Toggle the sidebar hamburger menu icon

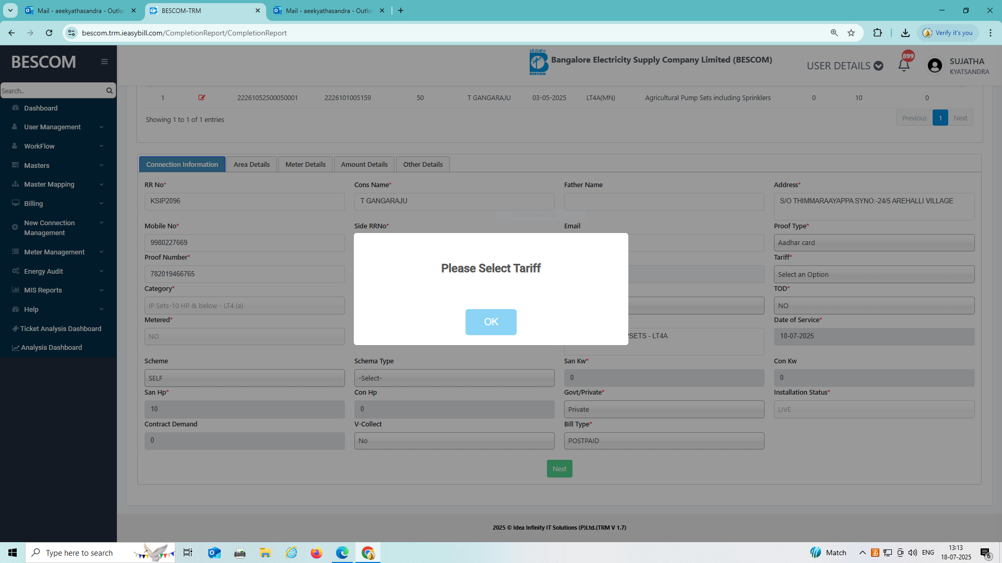click(104, 62)
